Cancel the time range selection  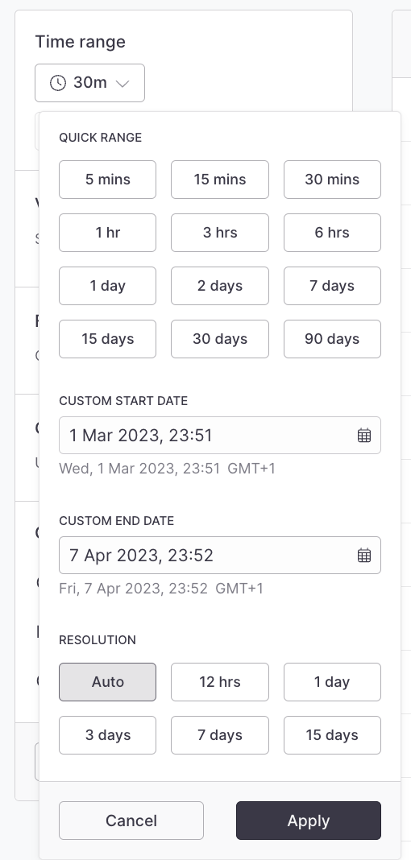pos(131,821)
